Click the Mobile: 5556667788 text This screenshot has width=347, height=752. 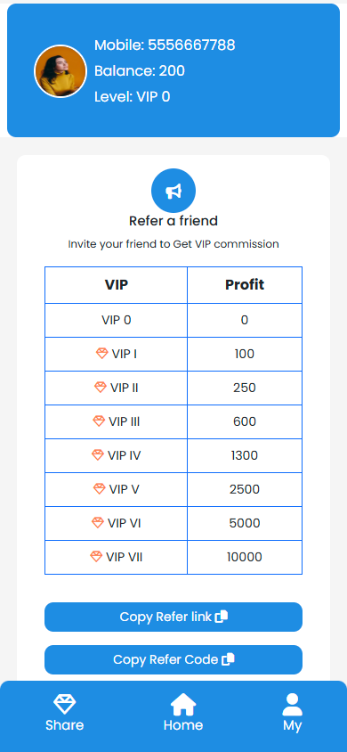point(165,45)
